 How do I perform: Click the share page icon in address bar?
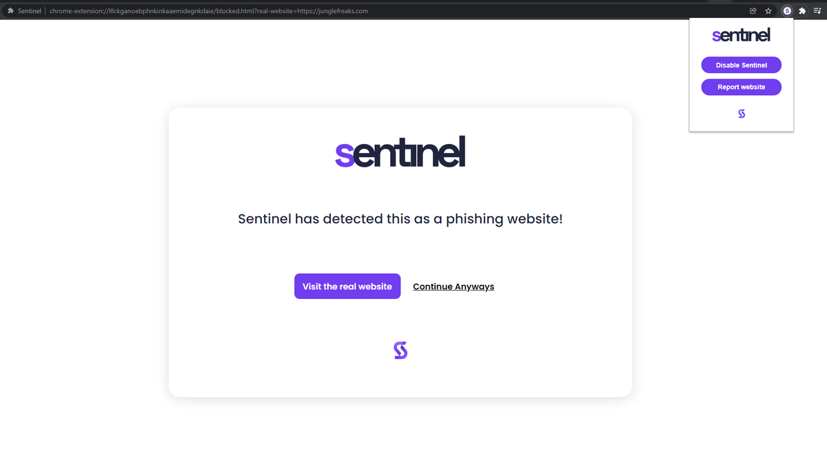(x=753, y=11)
